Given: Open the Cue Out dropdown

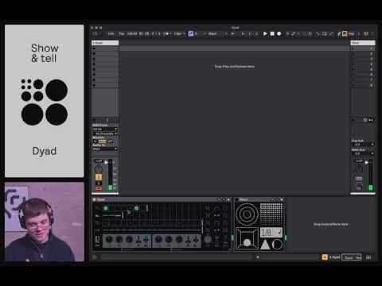Looking at the screenshot, I should (x=363, y=145).
